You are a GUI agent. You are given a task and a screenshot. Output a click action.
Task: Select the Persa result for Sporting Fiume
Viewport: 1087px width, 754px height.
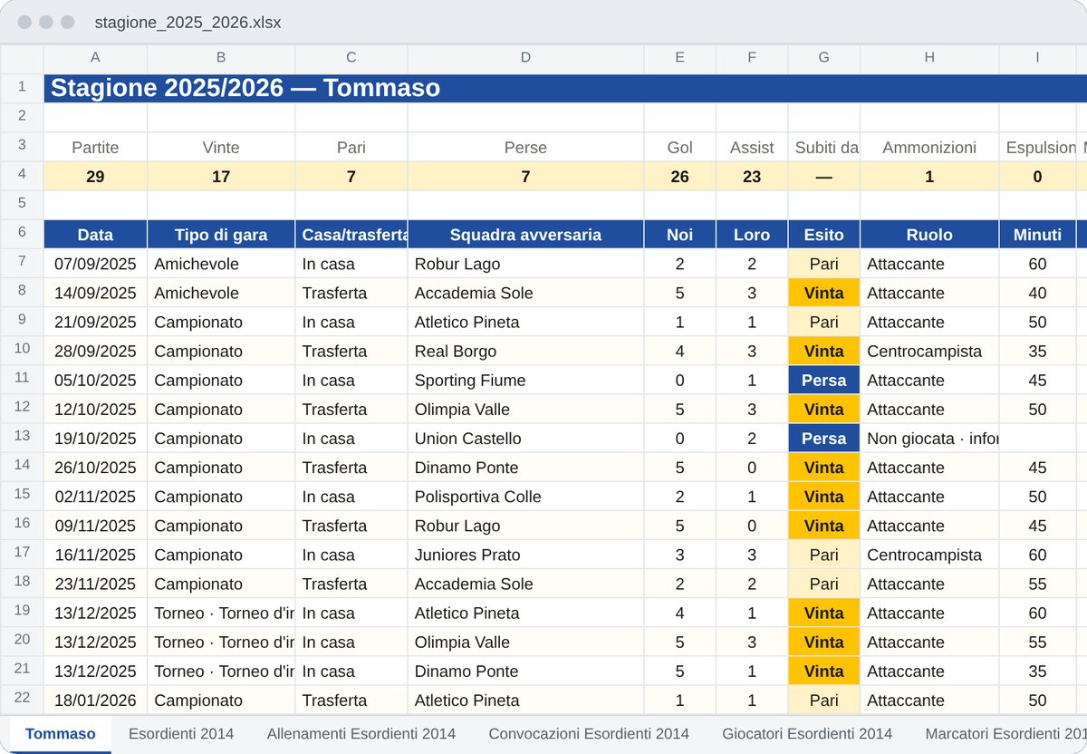(x=823, y=380)
